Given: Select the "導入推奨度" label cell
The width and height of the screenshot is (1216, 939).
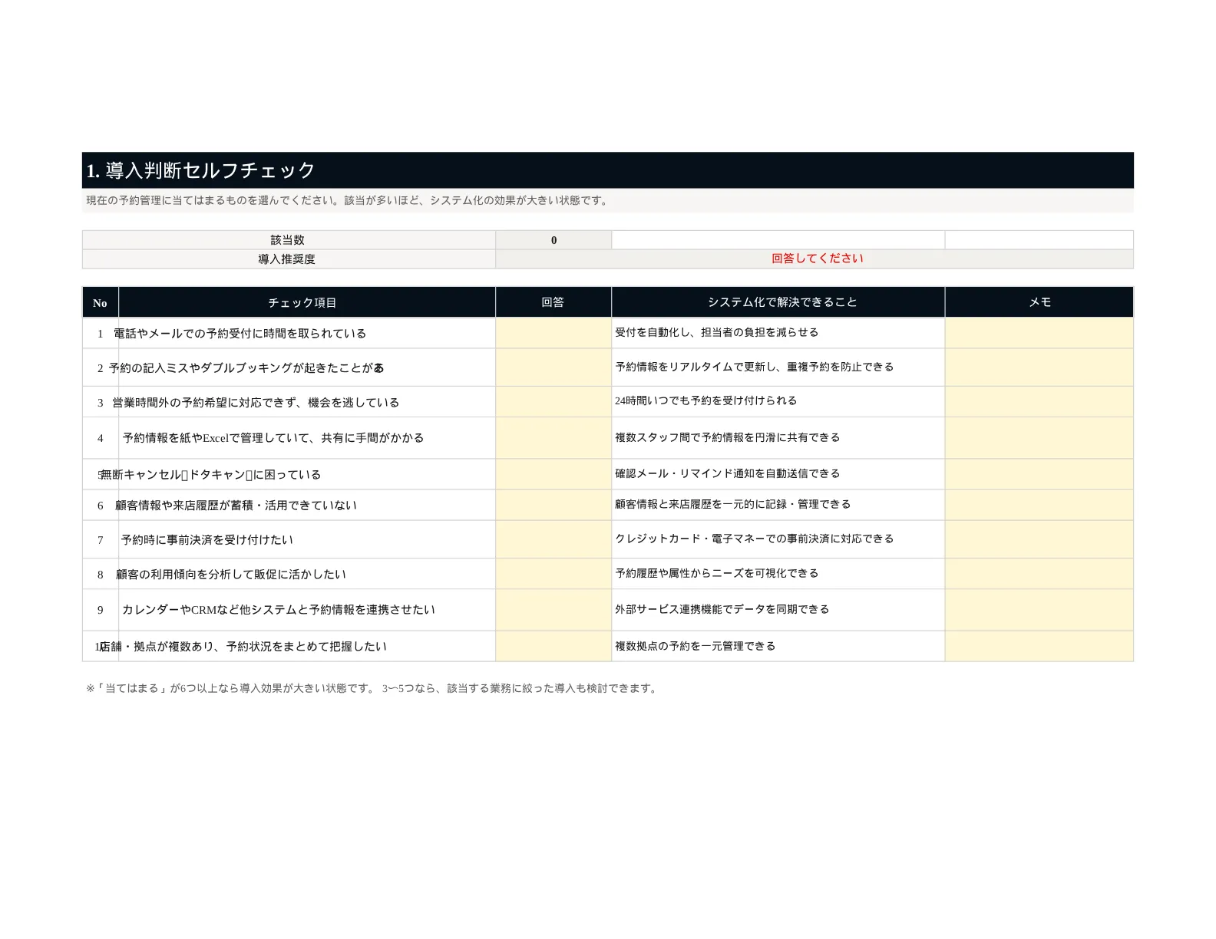Looking at the screenshot, I should (289, 259).
